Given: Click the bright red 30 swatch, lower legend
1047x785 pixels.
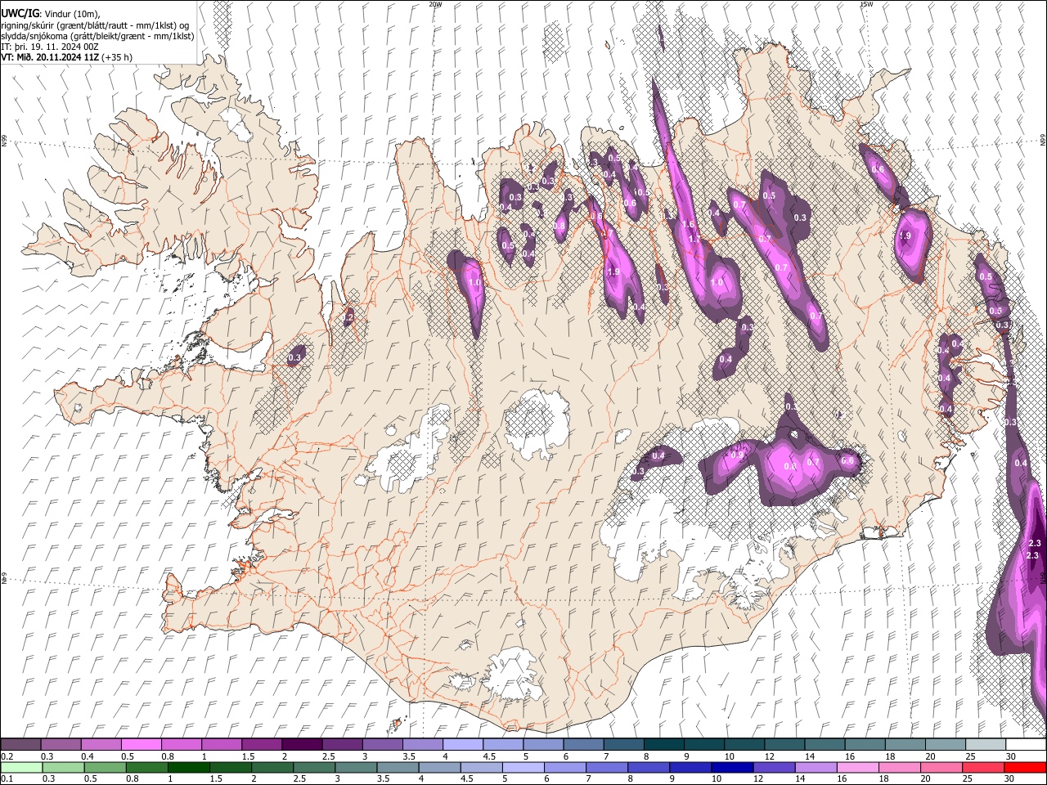Looking at the screenshot, I should 1025,768.
